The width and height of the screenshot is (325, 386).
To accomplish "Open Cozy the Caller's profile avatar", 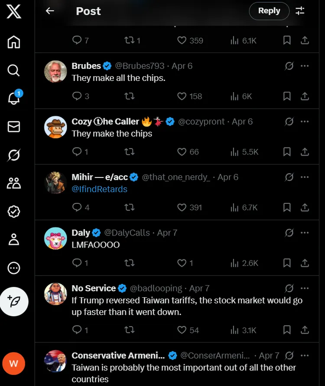I will coord(55,127).
